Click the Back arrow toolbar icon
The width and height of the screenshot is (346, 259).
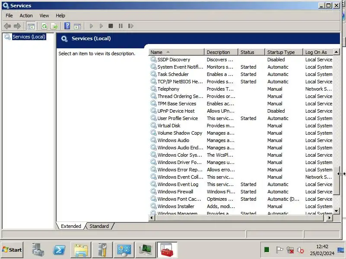coord(7,26)
